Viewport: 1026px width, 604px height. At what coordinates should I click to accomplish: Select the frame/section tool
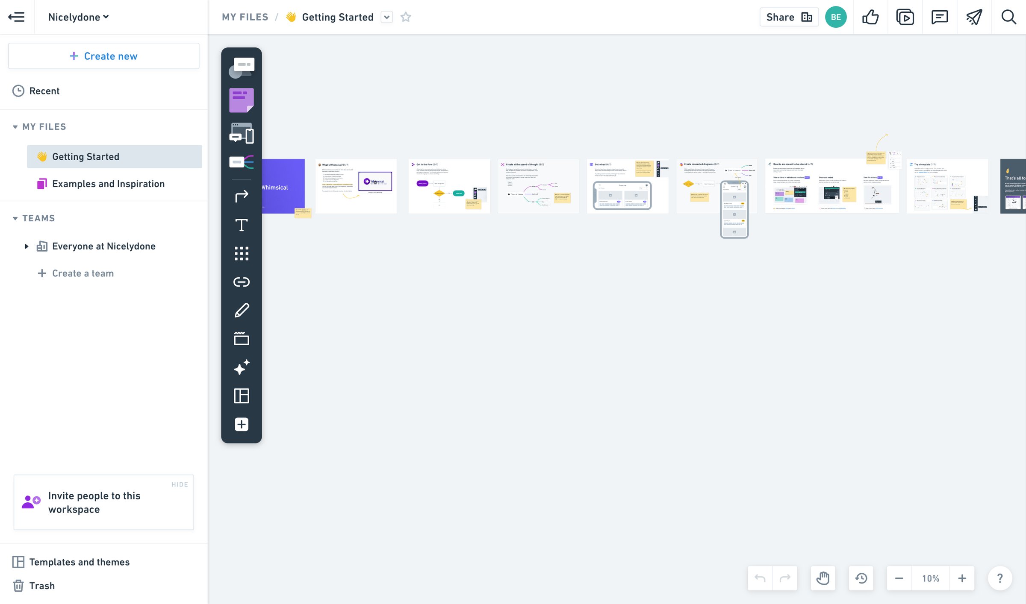coord(242,338)
